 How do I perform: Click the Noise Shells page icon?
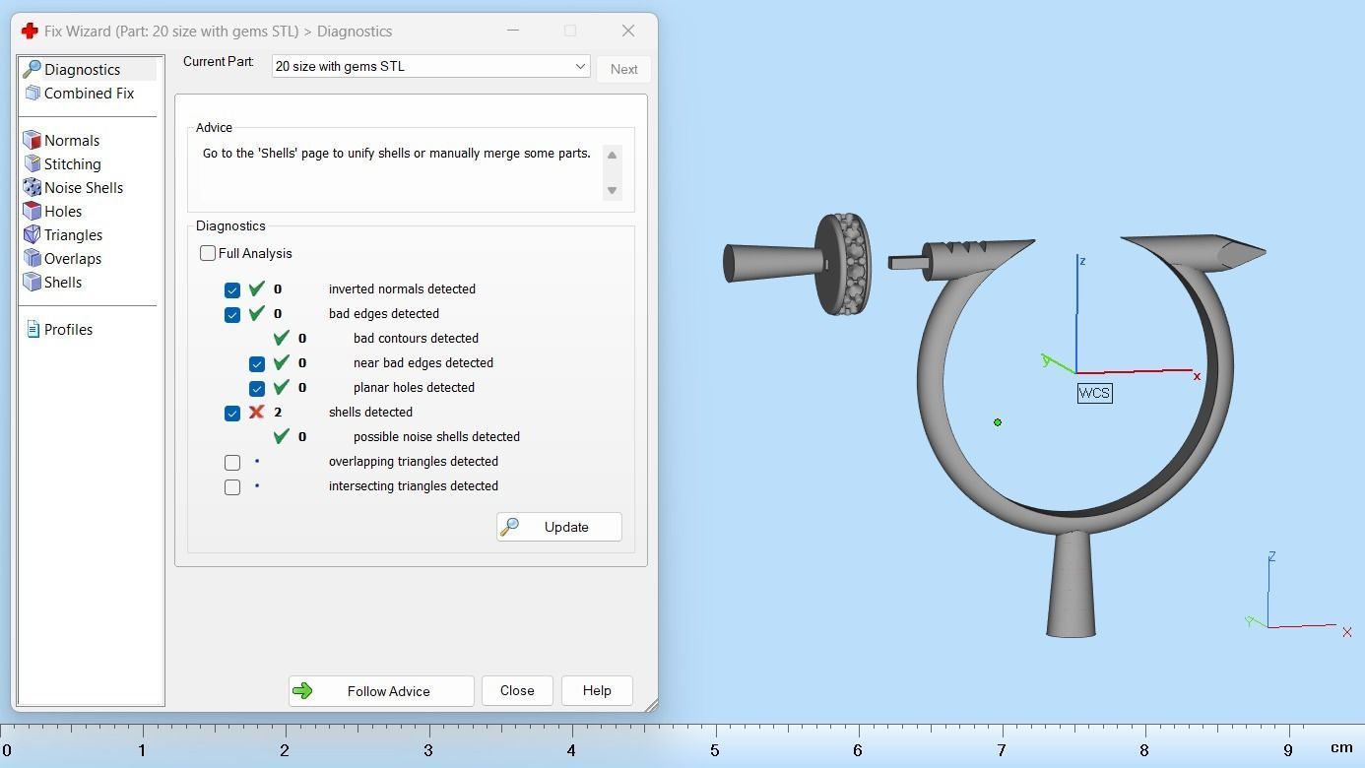pos(32,187)
